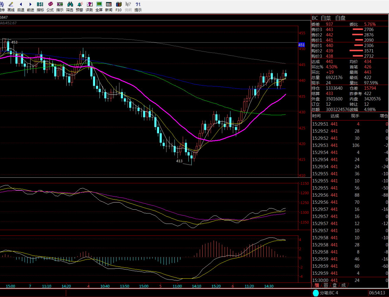Switch to the 盘 tab
Image resolution: width=389 pixels, height=297 pixels.
tap(335, 285)
